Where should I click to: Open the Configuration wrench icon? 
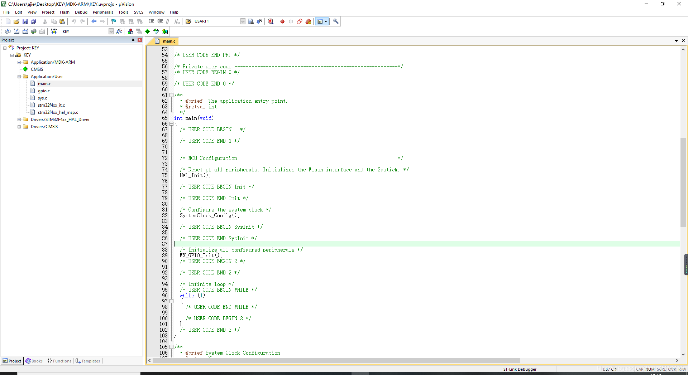[x=336, y=21]
